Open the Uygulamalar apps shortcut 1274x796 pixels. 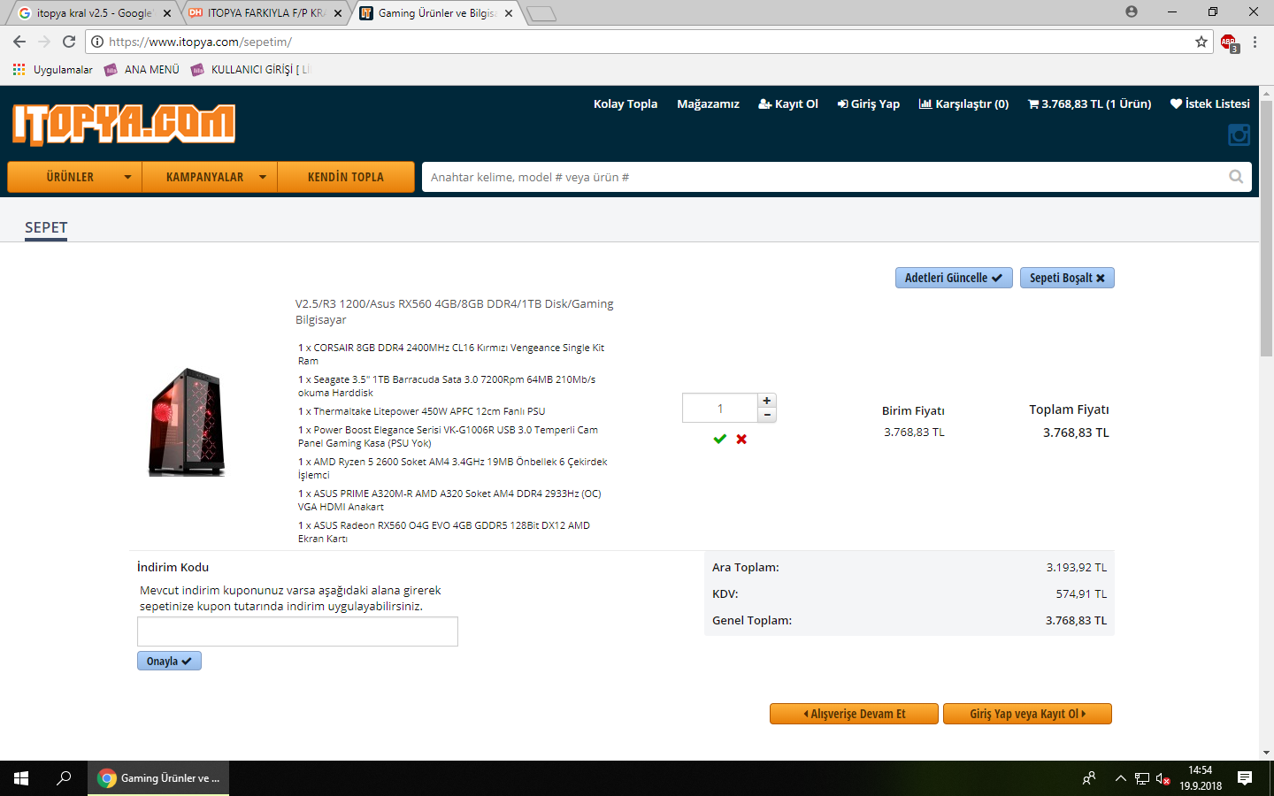tap(53, 70)
